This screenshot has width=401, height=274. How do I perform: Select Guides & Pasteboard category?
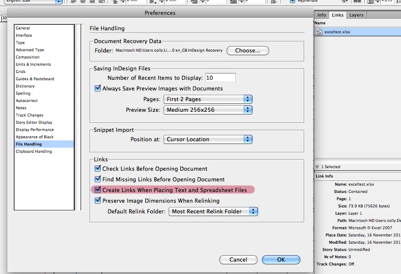tap(44, 79)
